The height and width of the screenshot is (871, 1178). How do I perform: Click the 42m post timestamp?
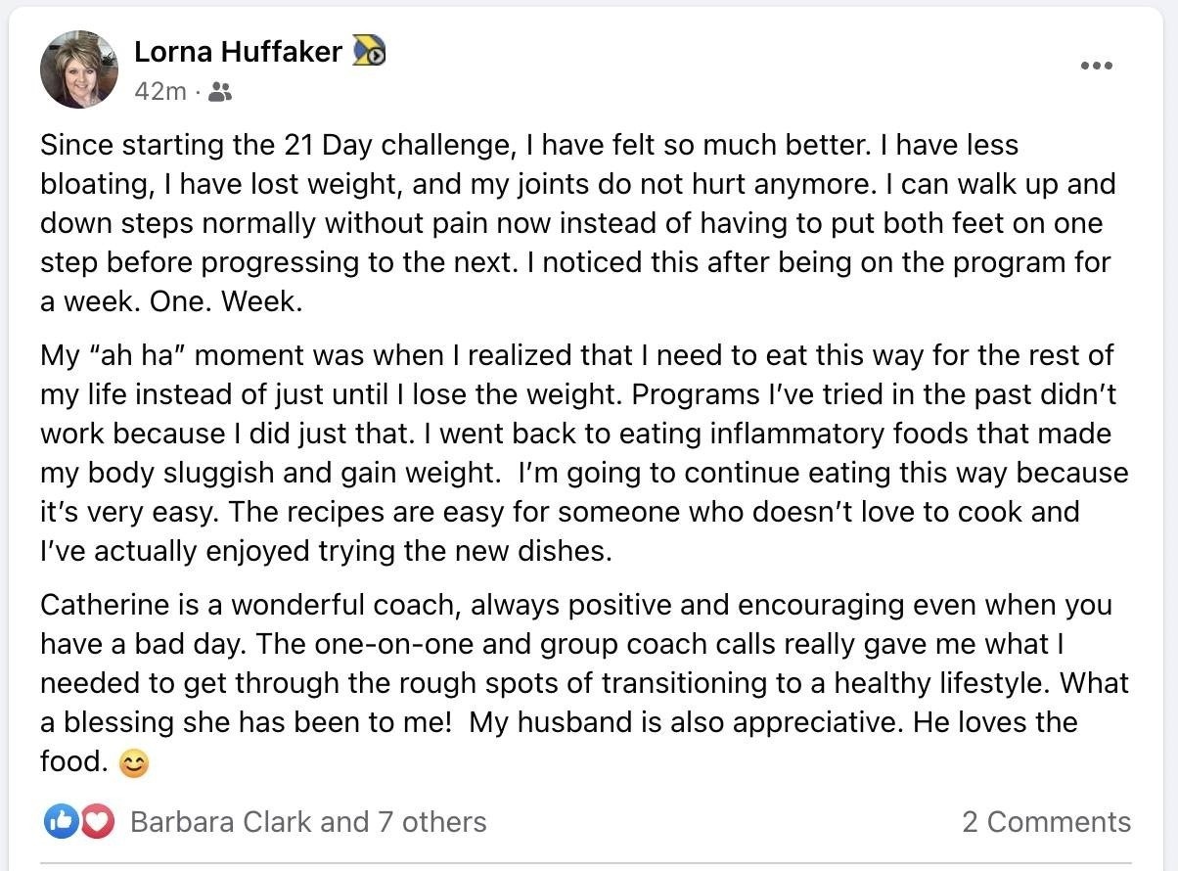pyautogui.click(x=159, y=91)
